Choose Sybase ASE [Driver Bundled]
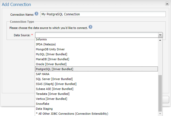This screenshot has width=171, height=116. [x=97, y=89]
